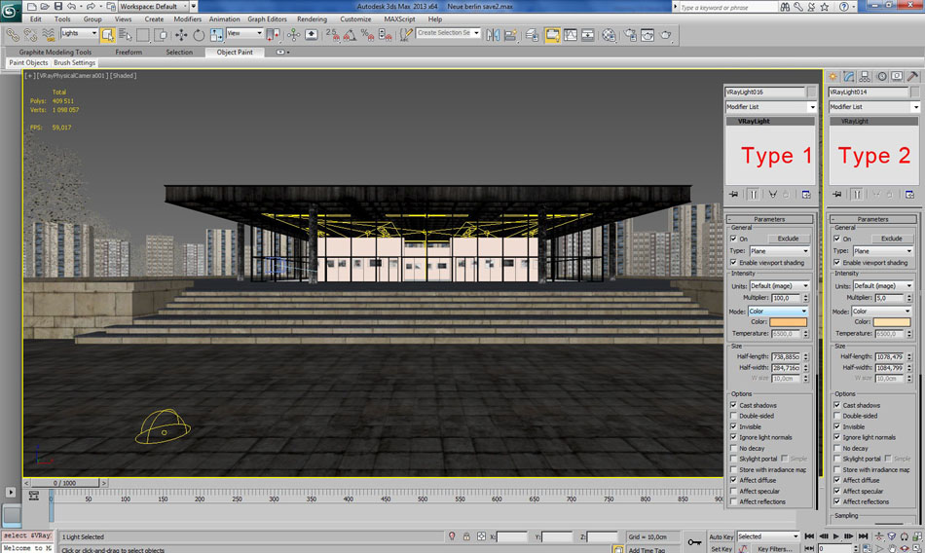Click the teapot Render Production icon

click(x=666, y=34)
